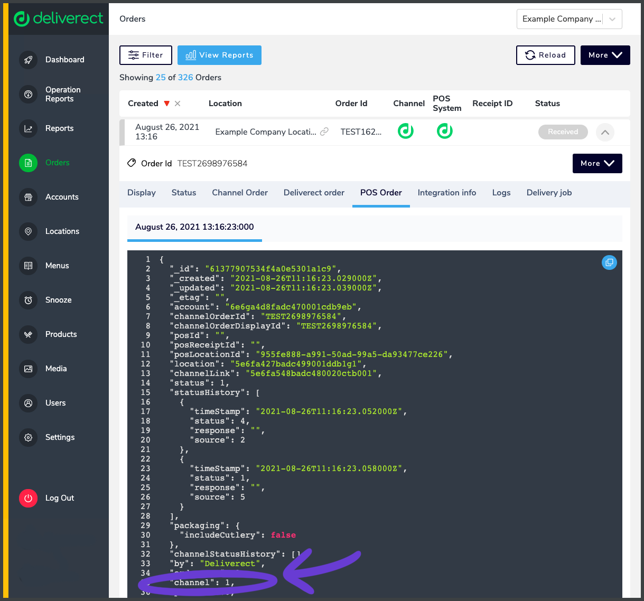Click truncated TEST162... order cell

(x=361, y=132)
